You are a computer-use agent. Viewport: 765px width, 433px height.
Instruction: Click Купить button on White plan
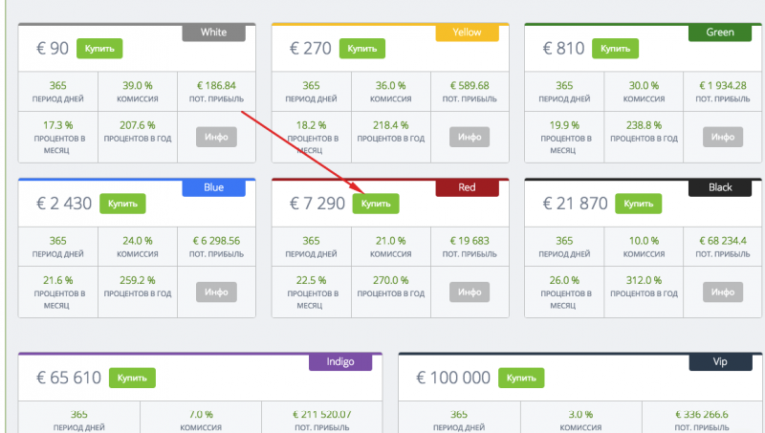100,48
